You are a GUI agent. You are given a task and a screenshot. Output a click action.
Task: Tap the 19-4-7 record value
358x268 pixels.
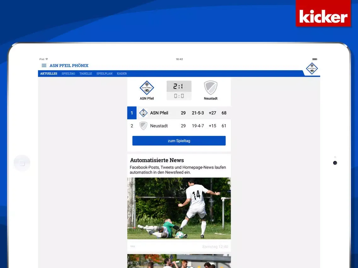198,126
